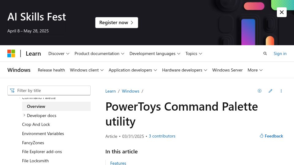Open Environment Variables in sidebar
Viewport: 294px width, 165px height.
[43, 134]
